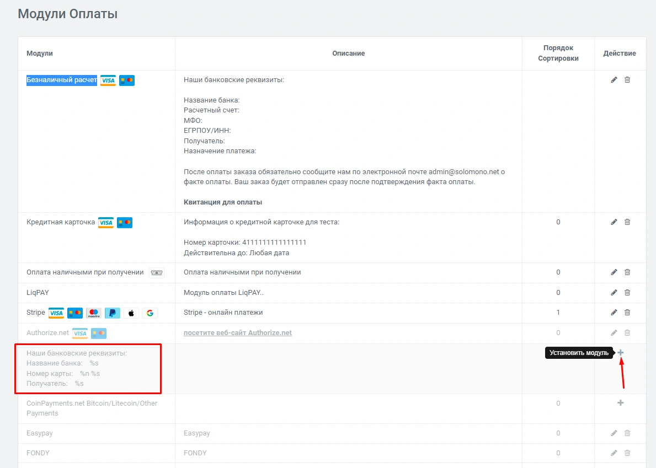
Task: Click the Модули column header
Action: [40, 53]
